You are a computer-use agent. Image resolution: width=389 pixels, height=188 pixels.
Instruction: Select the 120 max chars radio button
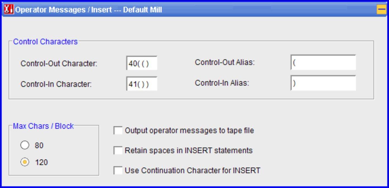(x=25, y=162)
